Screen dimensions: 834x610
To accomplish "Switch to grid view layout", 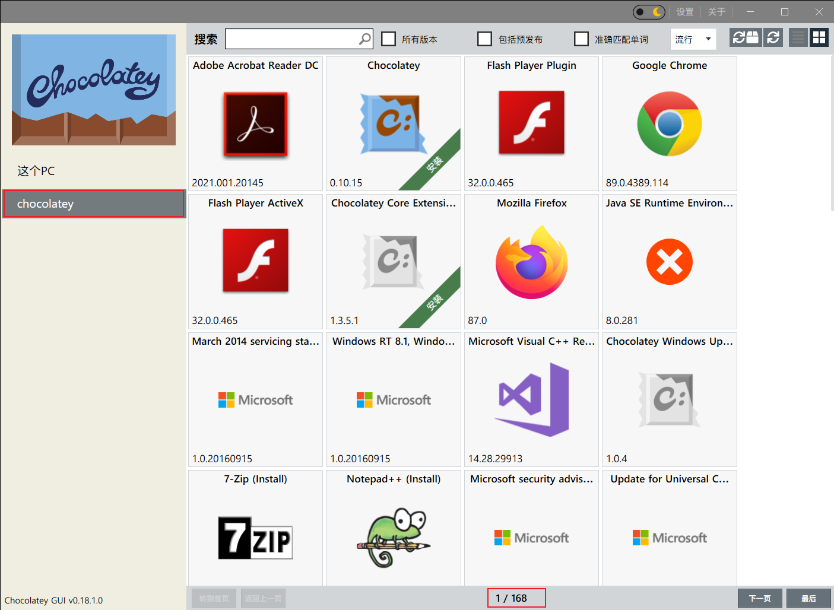I will point(819,37).
